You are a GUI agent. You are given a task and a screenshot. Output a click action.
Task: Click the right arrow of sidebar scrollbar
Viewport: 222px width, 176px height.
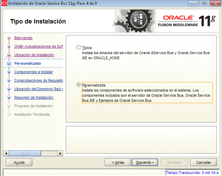(60, 154)
